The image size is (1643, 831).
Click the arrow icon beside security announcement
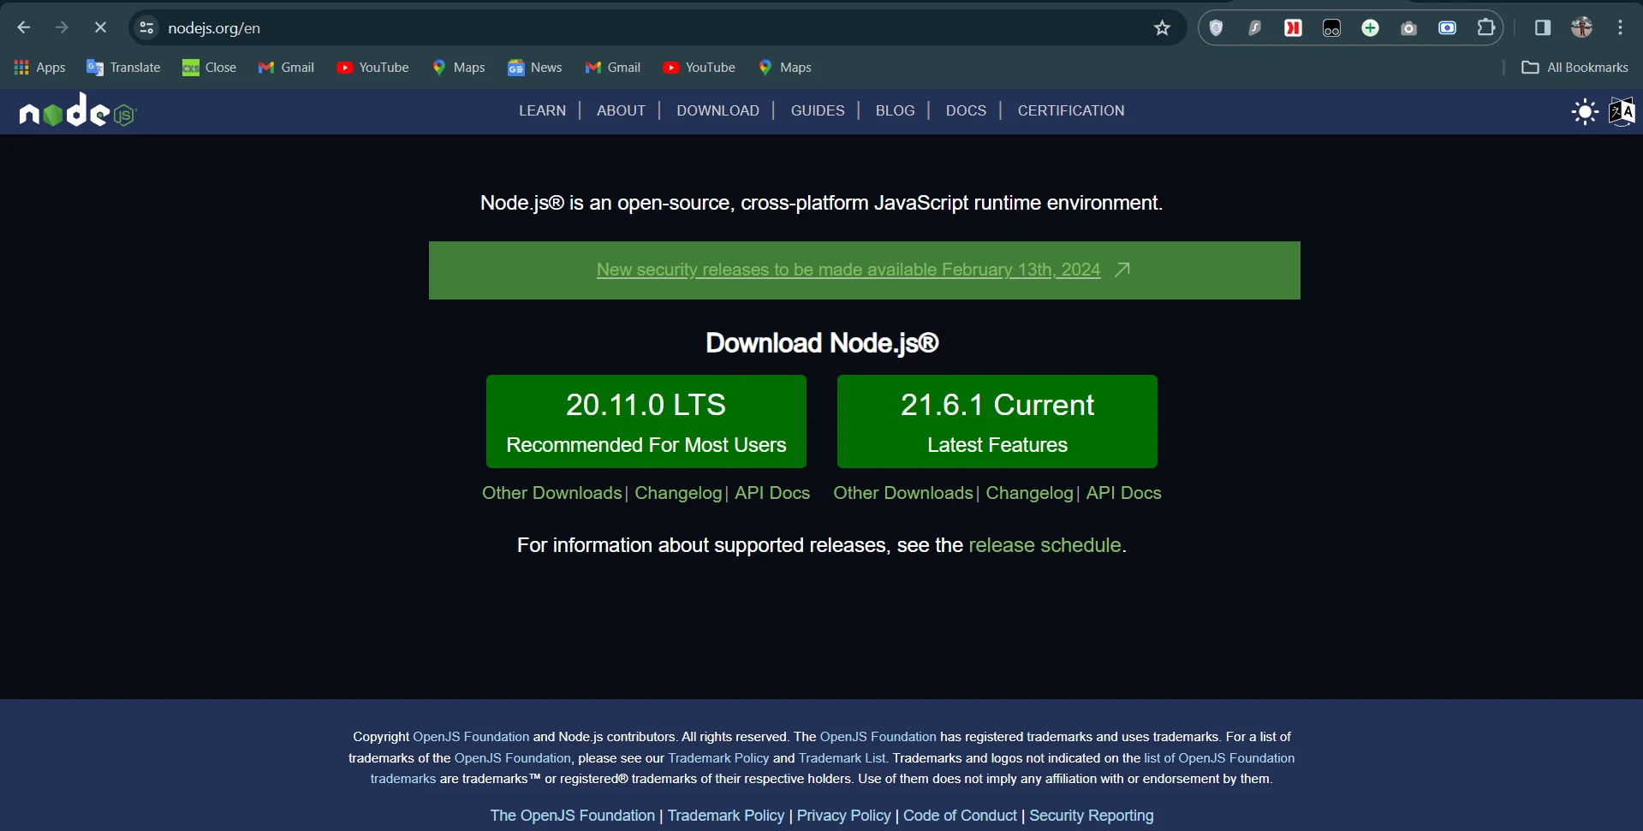(1122, 270)
